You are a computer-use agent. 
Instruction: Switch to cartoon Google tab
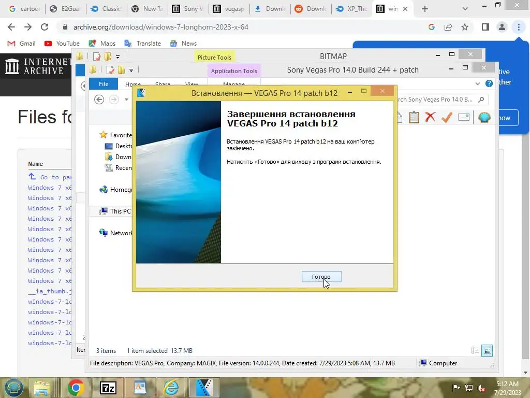click(24, 9)
